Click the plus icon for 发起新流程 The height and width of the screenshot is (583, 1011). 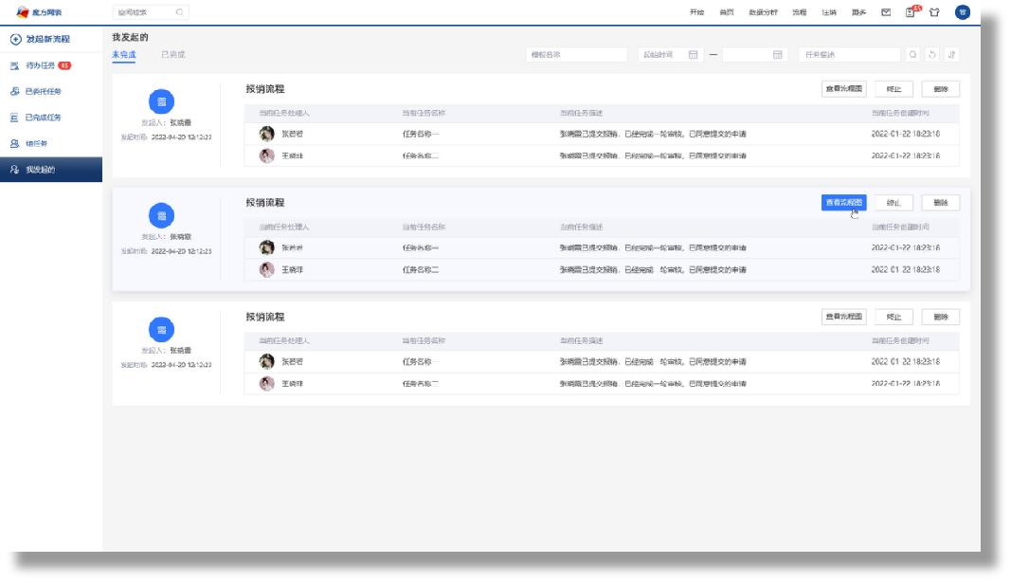[15, 39]
